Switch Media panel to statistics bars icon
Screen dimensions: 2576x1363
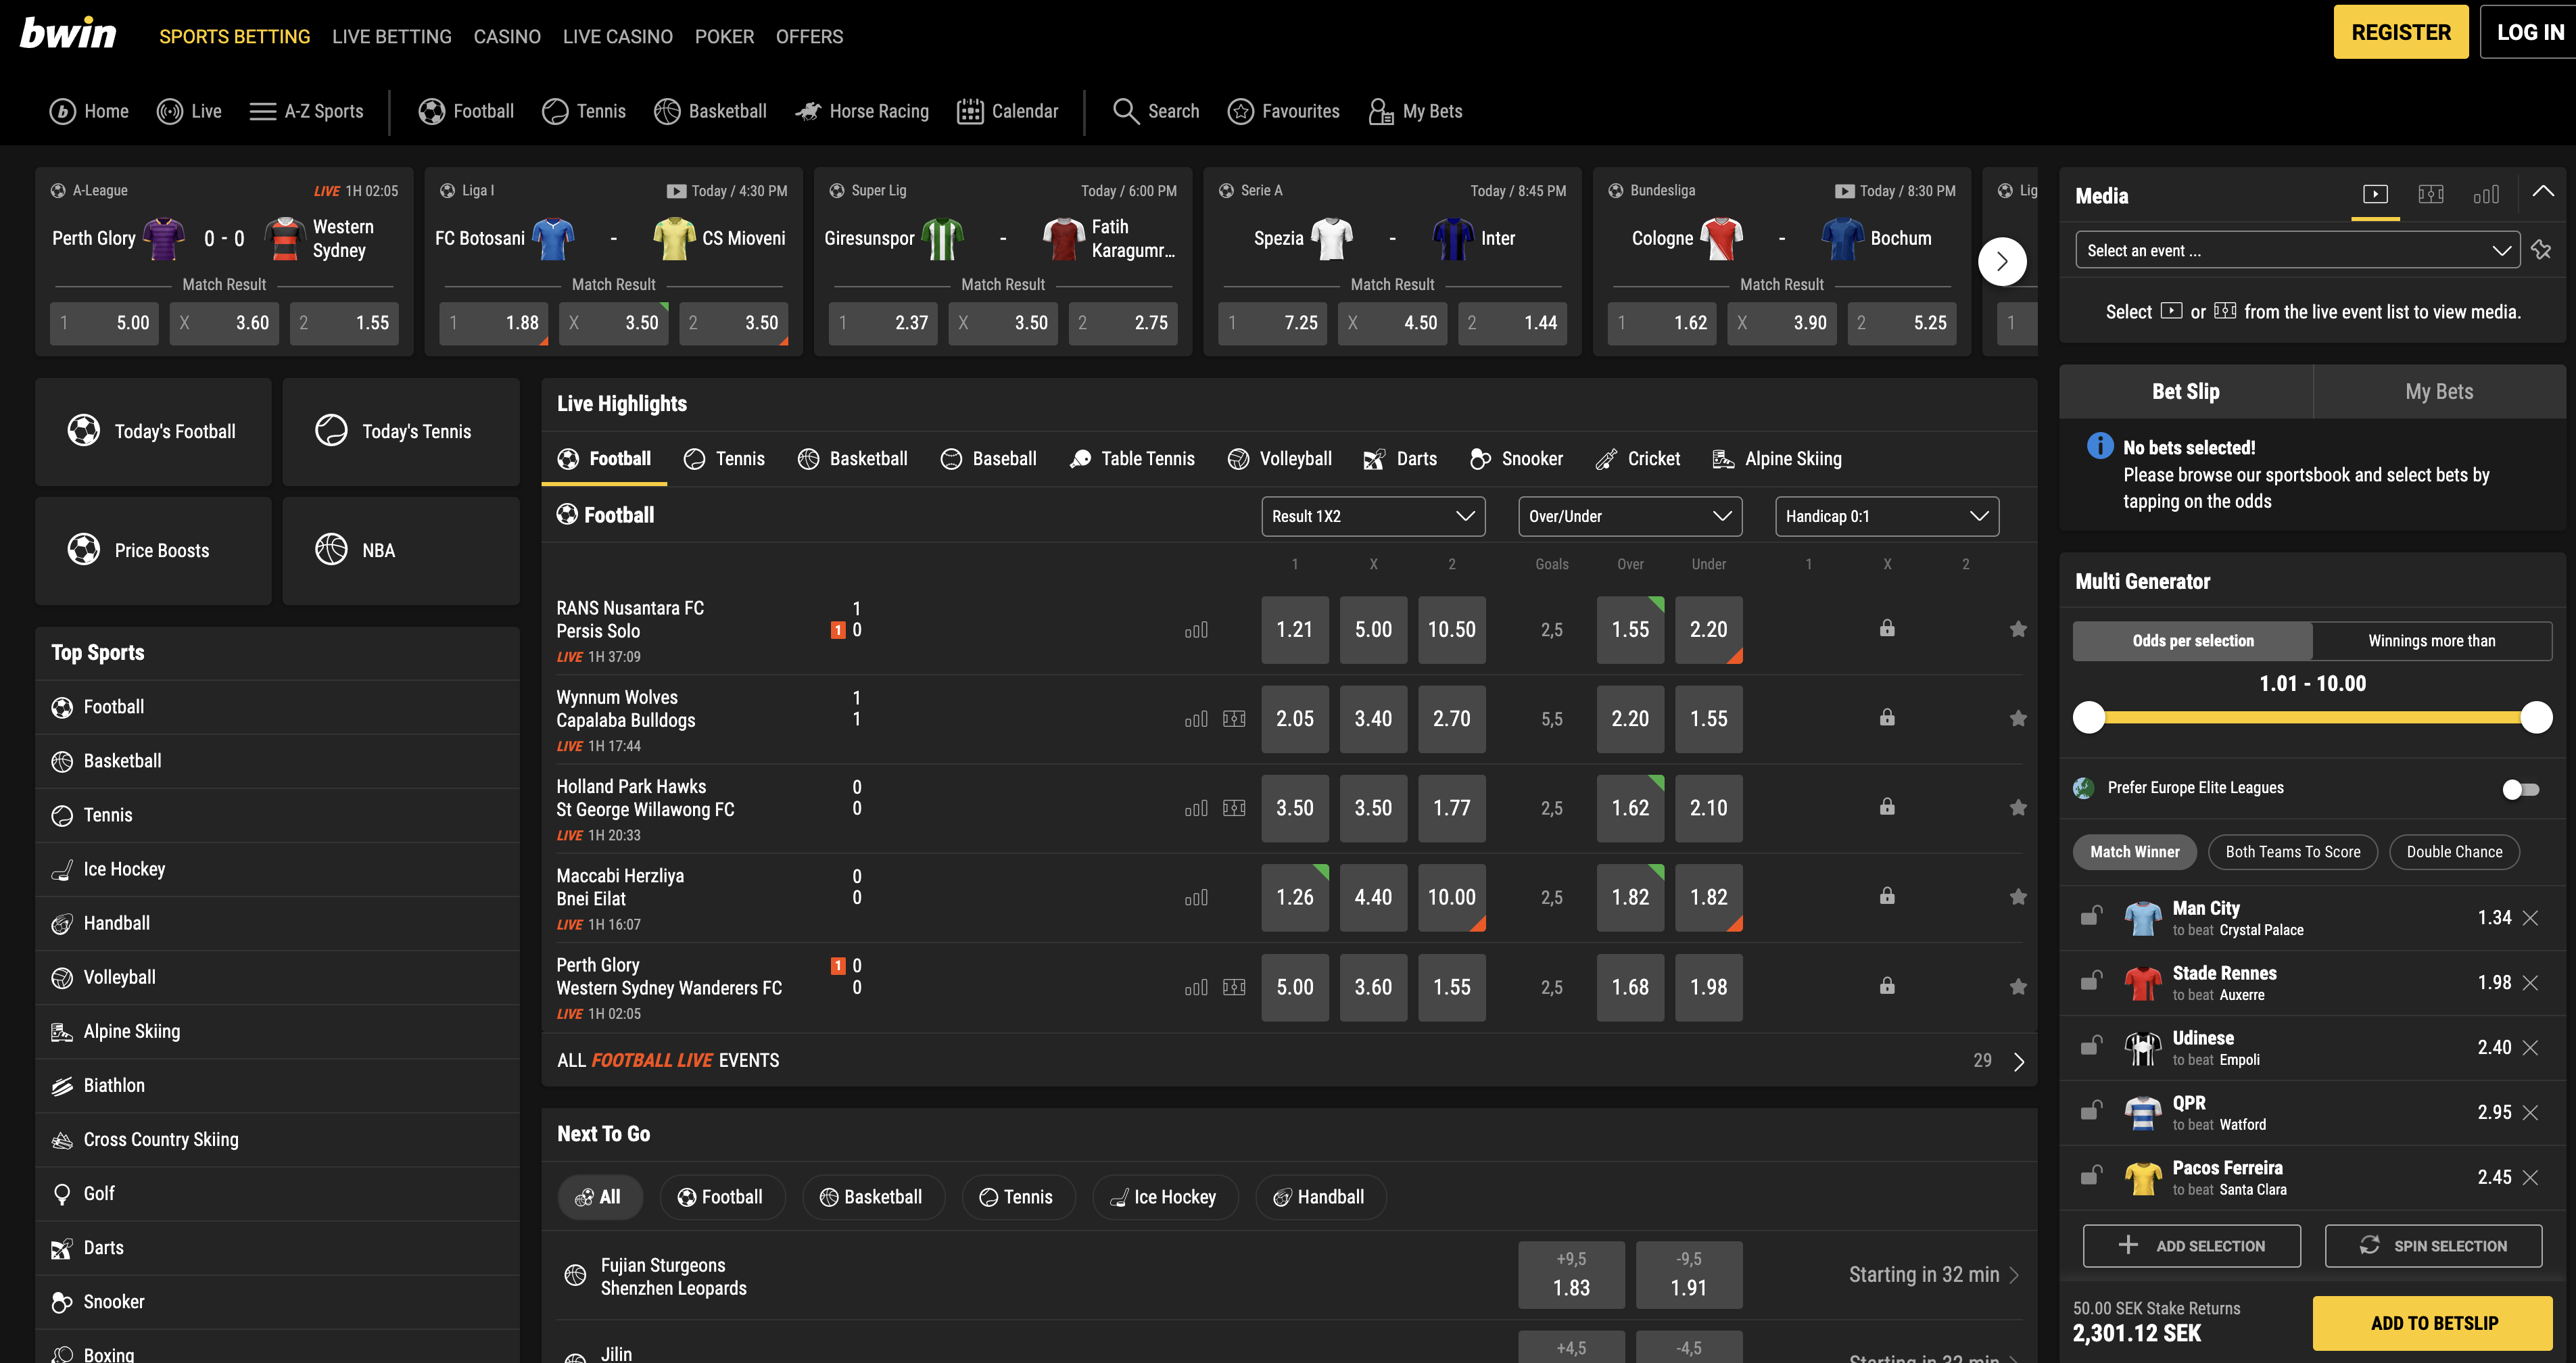click(2486, 194)
